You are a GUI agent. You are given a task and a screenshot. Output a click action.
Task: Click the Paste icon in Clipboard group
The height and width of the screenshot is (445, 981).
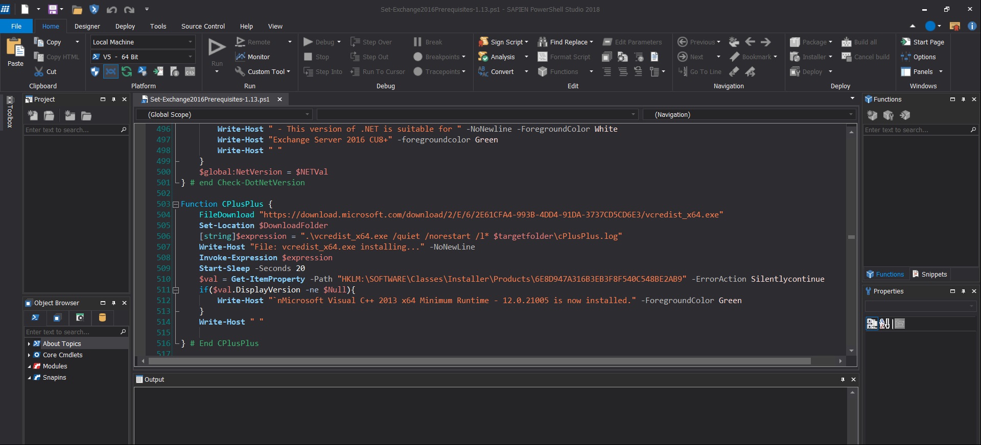(15, 47)
